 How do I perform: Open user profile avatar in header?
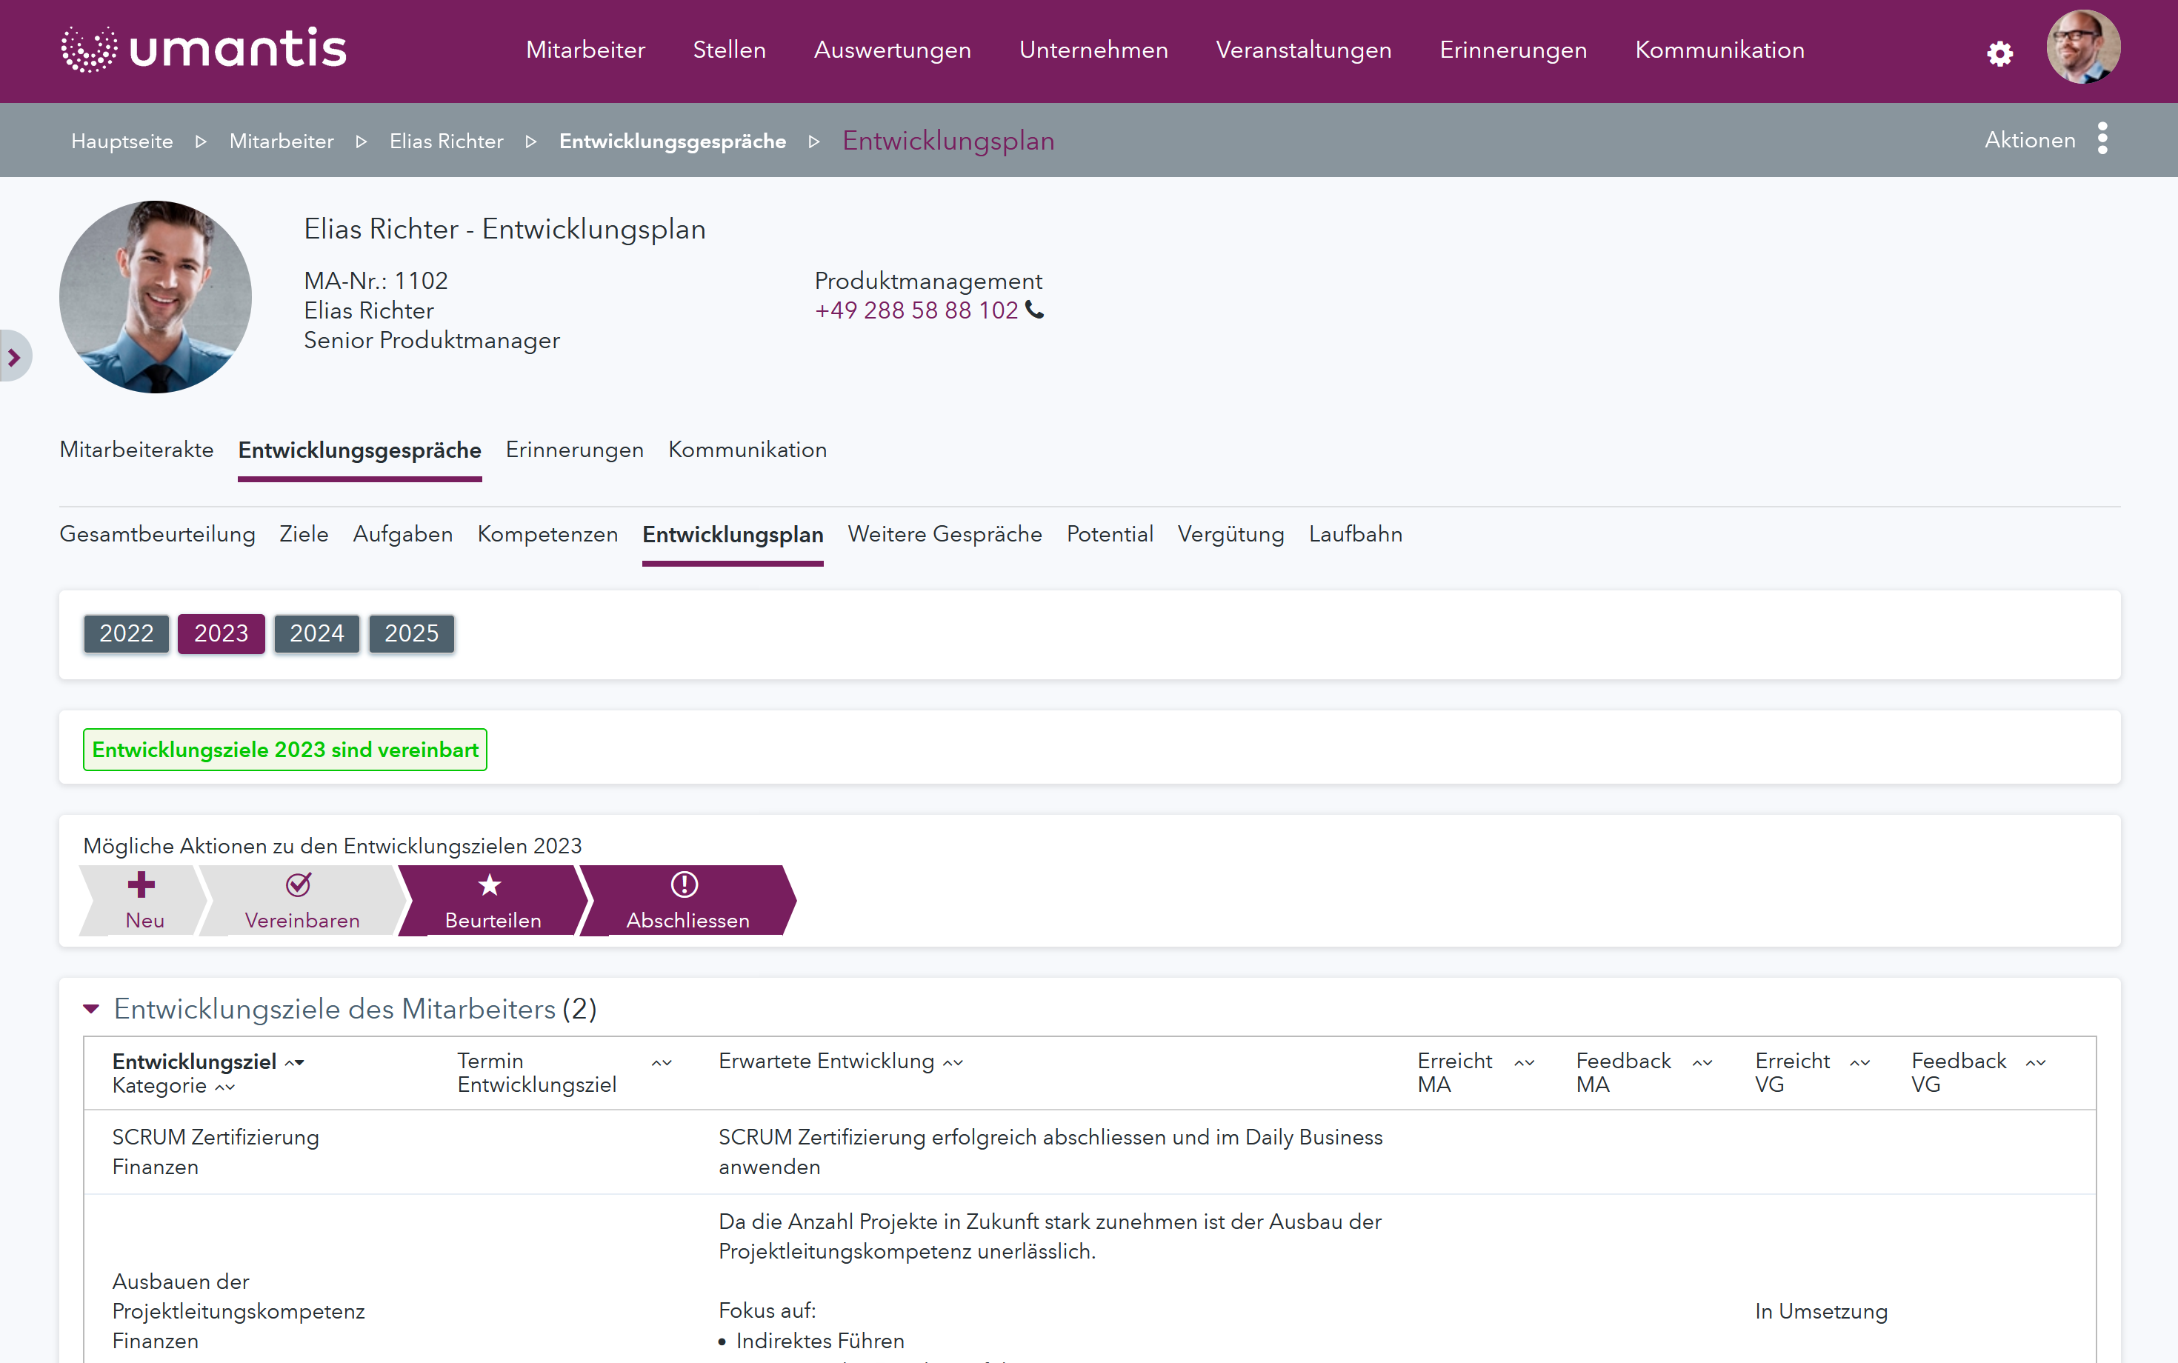2082,47
